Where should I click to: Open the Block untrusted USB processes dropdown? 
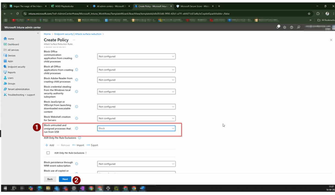pyautogui.click(x=136, y=128)
